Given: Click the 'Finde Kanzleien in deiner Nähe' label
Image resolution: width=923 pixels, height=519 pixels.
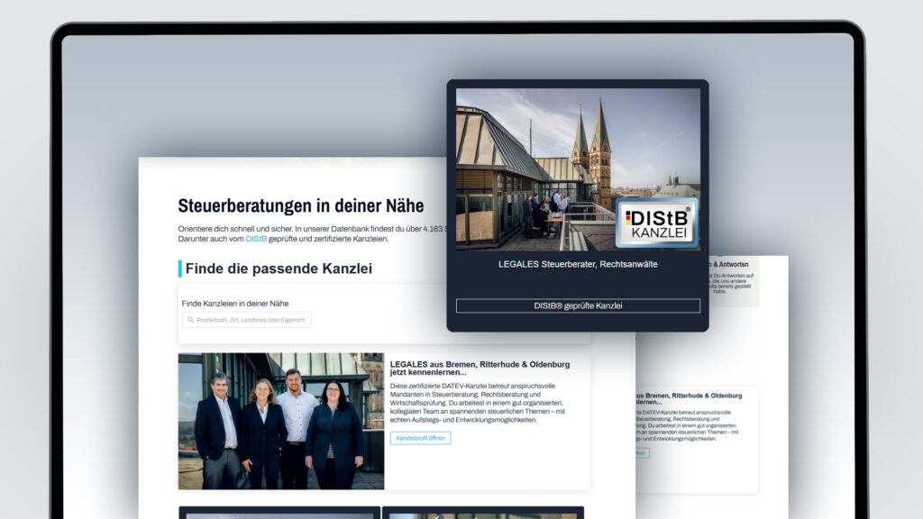Looking at the screenshot, I should (x=235, y=304).
